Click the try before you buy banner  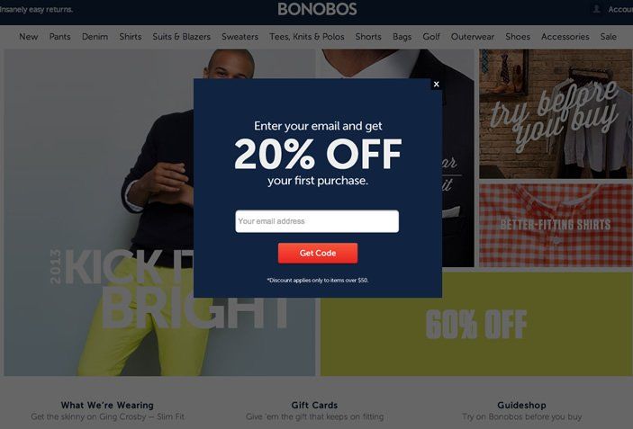[556, 113]
